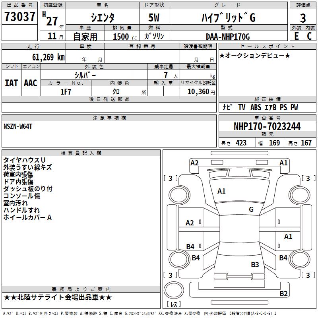The height and width of the screenshot is (318, 318).
Task: Select model code DAA-NHP170G
Action: (x=228, y=37)
